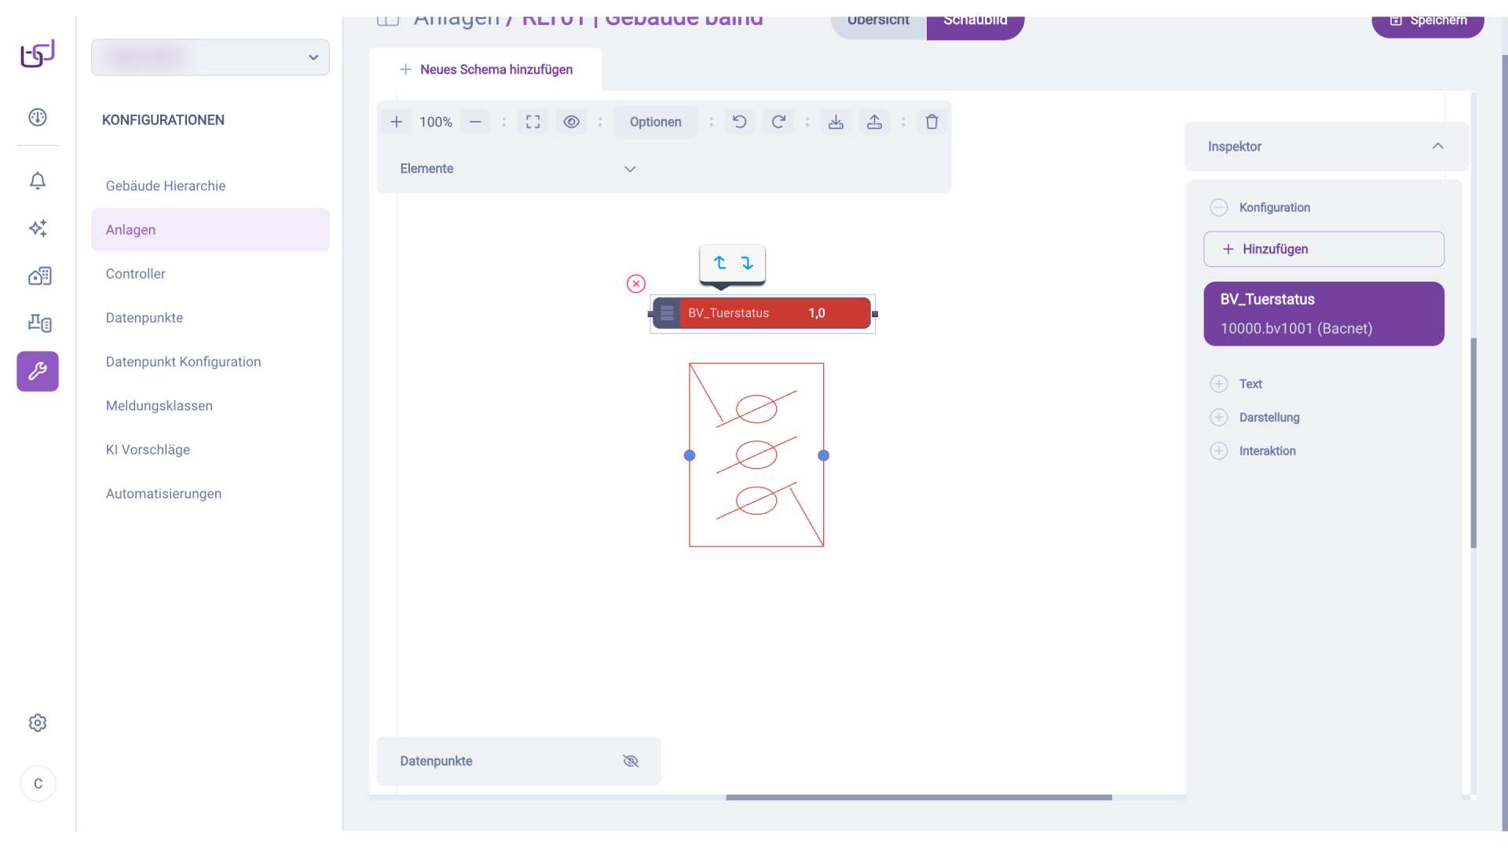
Task: Toggle the eye preview icon in toolbar
Action: tap(571, 122)
